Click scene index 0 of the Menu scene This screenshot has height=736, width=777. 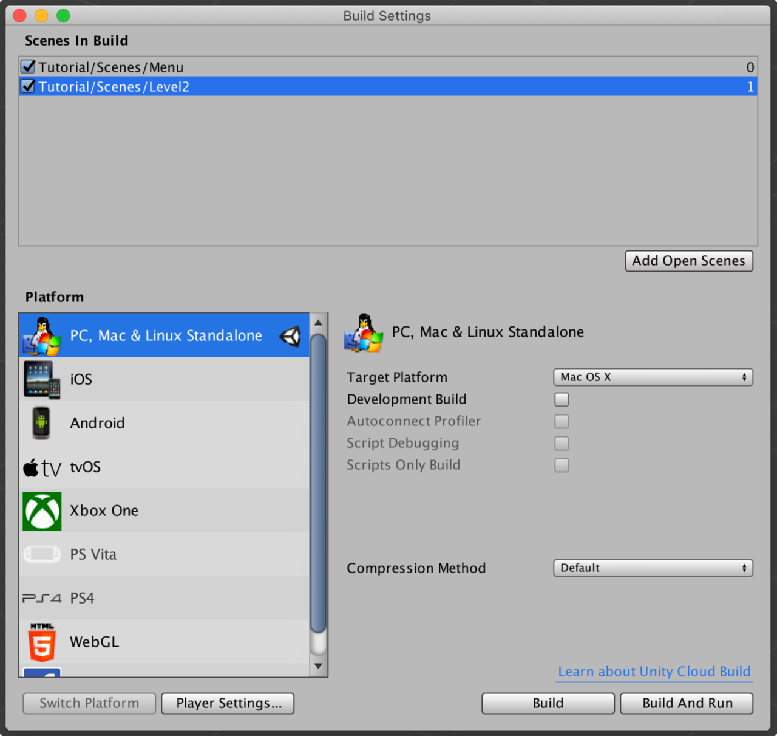(750, 67)
